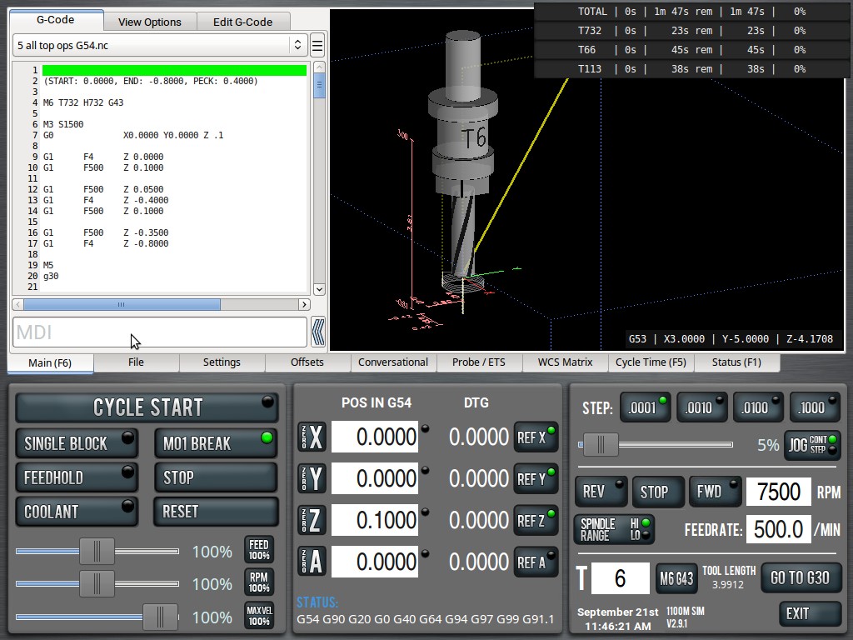Click the jog speed slider handle
853x640 pixels.
point(601,445)
